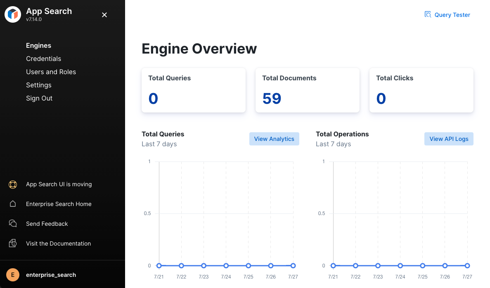Screen dimensions: 490x288
Task: Open the Query Tester magnifier icon
Action: click(428, 14)
